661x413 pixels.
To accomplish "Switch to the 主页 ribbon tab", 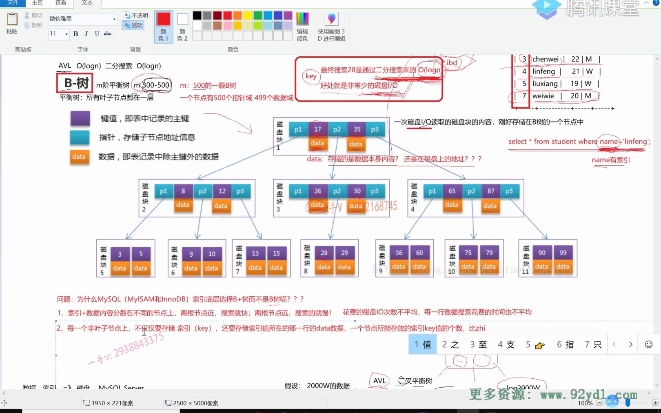I will (x=38, y=3).
